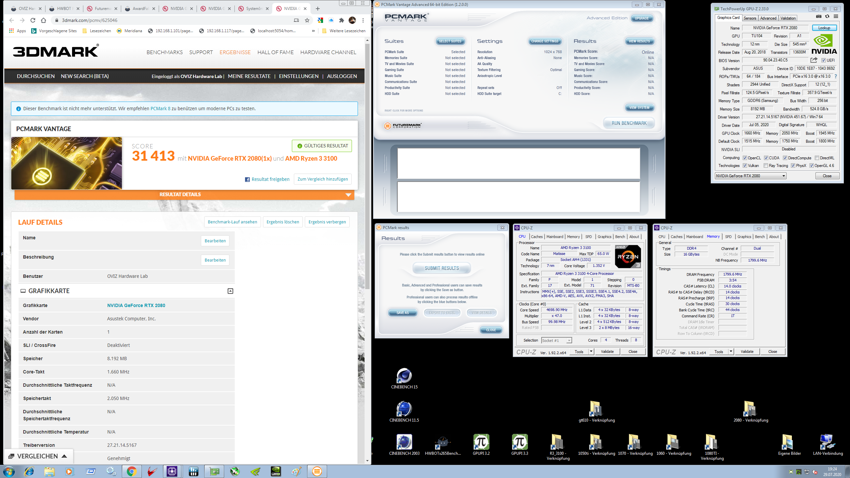Show more bookmarks with the chevron

click(x=313, y=31)
